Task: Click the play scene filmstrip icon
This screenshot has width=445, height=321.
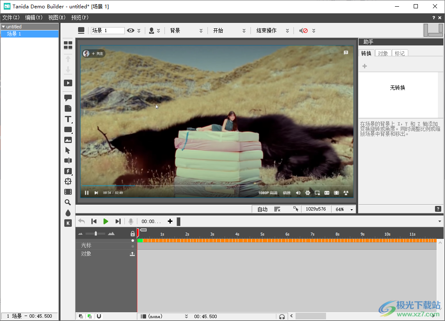Action: pyautogui.click(x=68, y=83)
